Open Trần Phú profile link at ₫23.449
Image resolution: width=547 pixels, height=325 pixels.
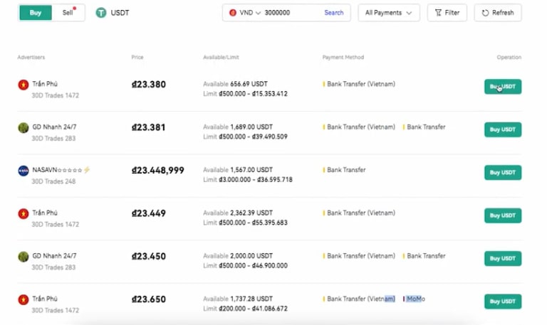tap(45, 213)
